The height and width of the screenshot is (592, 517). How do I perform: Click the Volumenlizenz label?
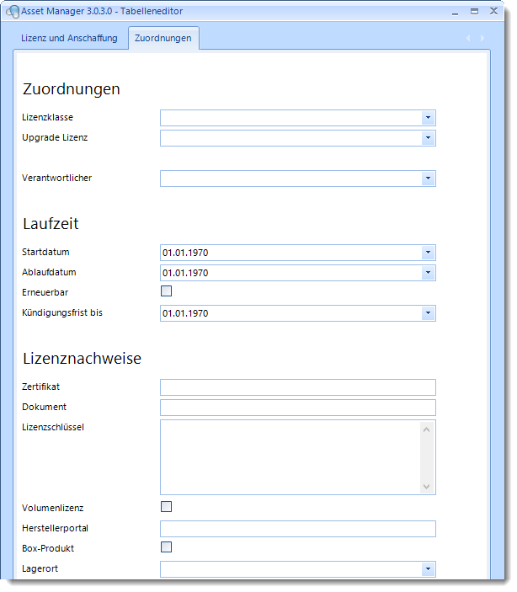[52, 508]
